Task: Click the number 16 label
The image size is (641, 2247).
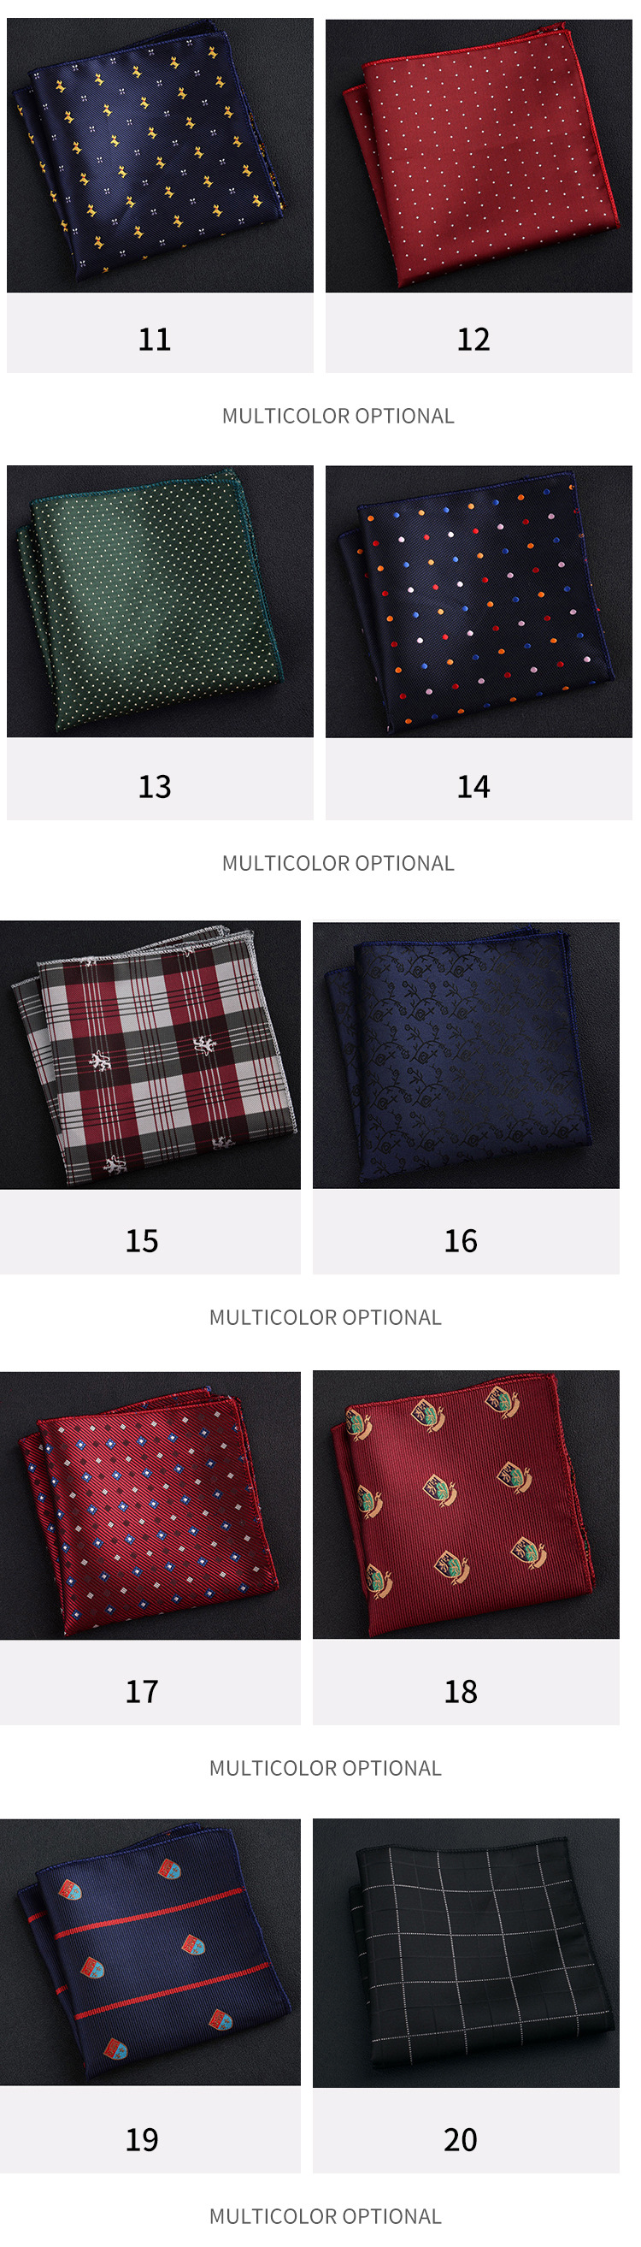Action: click(x=461, y=1241)
